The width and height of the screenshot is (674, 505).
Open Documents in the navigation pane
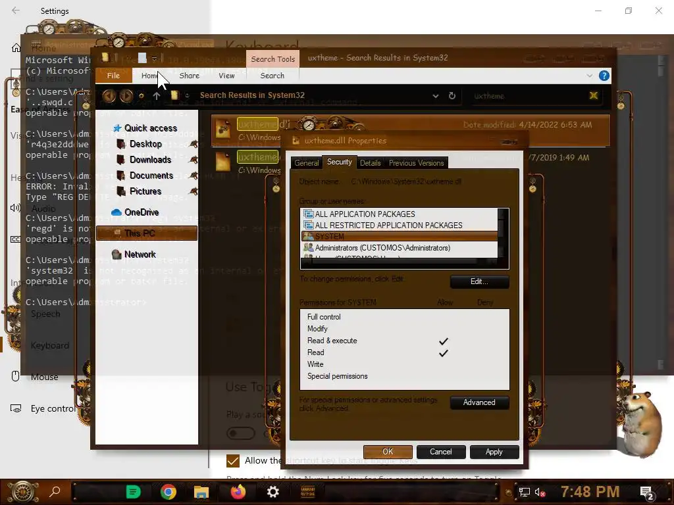coord(151,176)
